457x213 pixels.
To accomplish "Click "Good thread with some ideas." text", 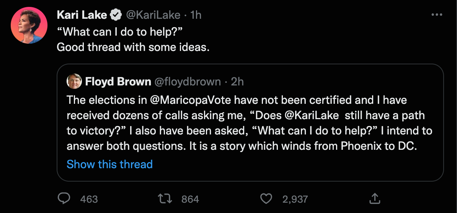I will coord(133,48).
